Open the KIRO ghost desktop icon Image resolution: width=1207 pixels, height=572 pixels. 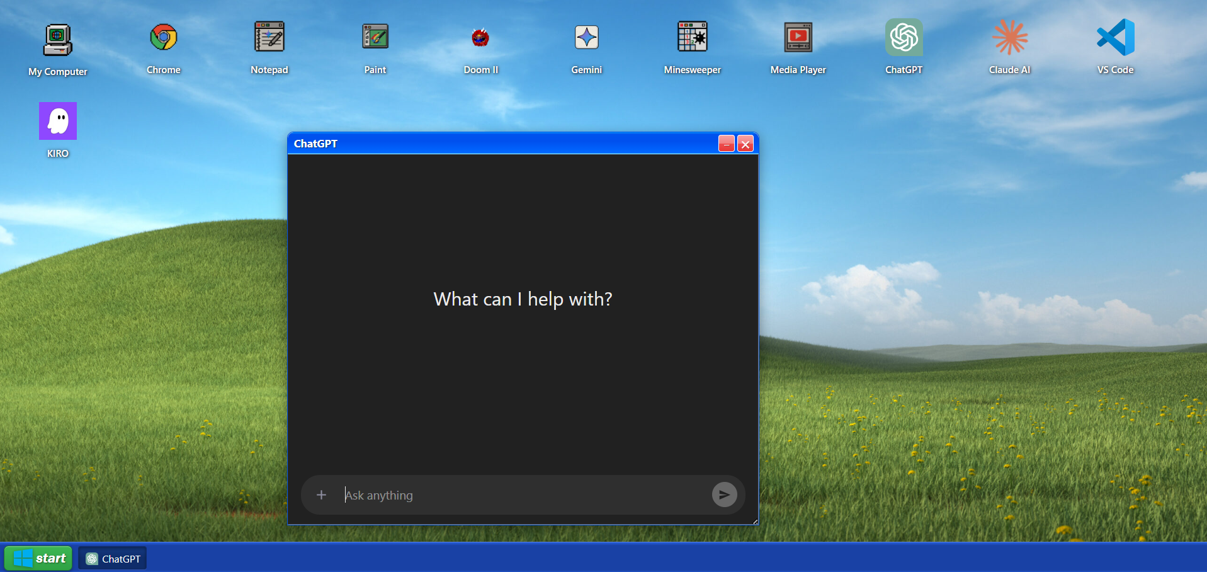(58, 121)
